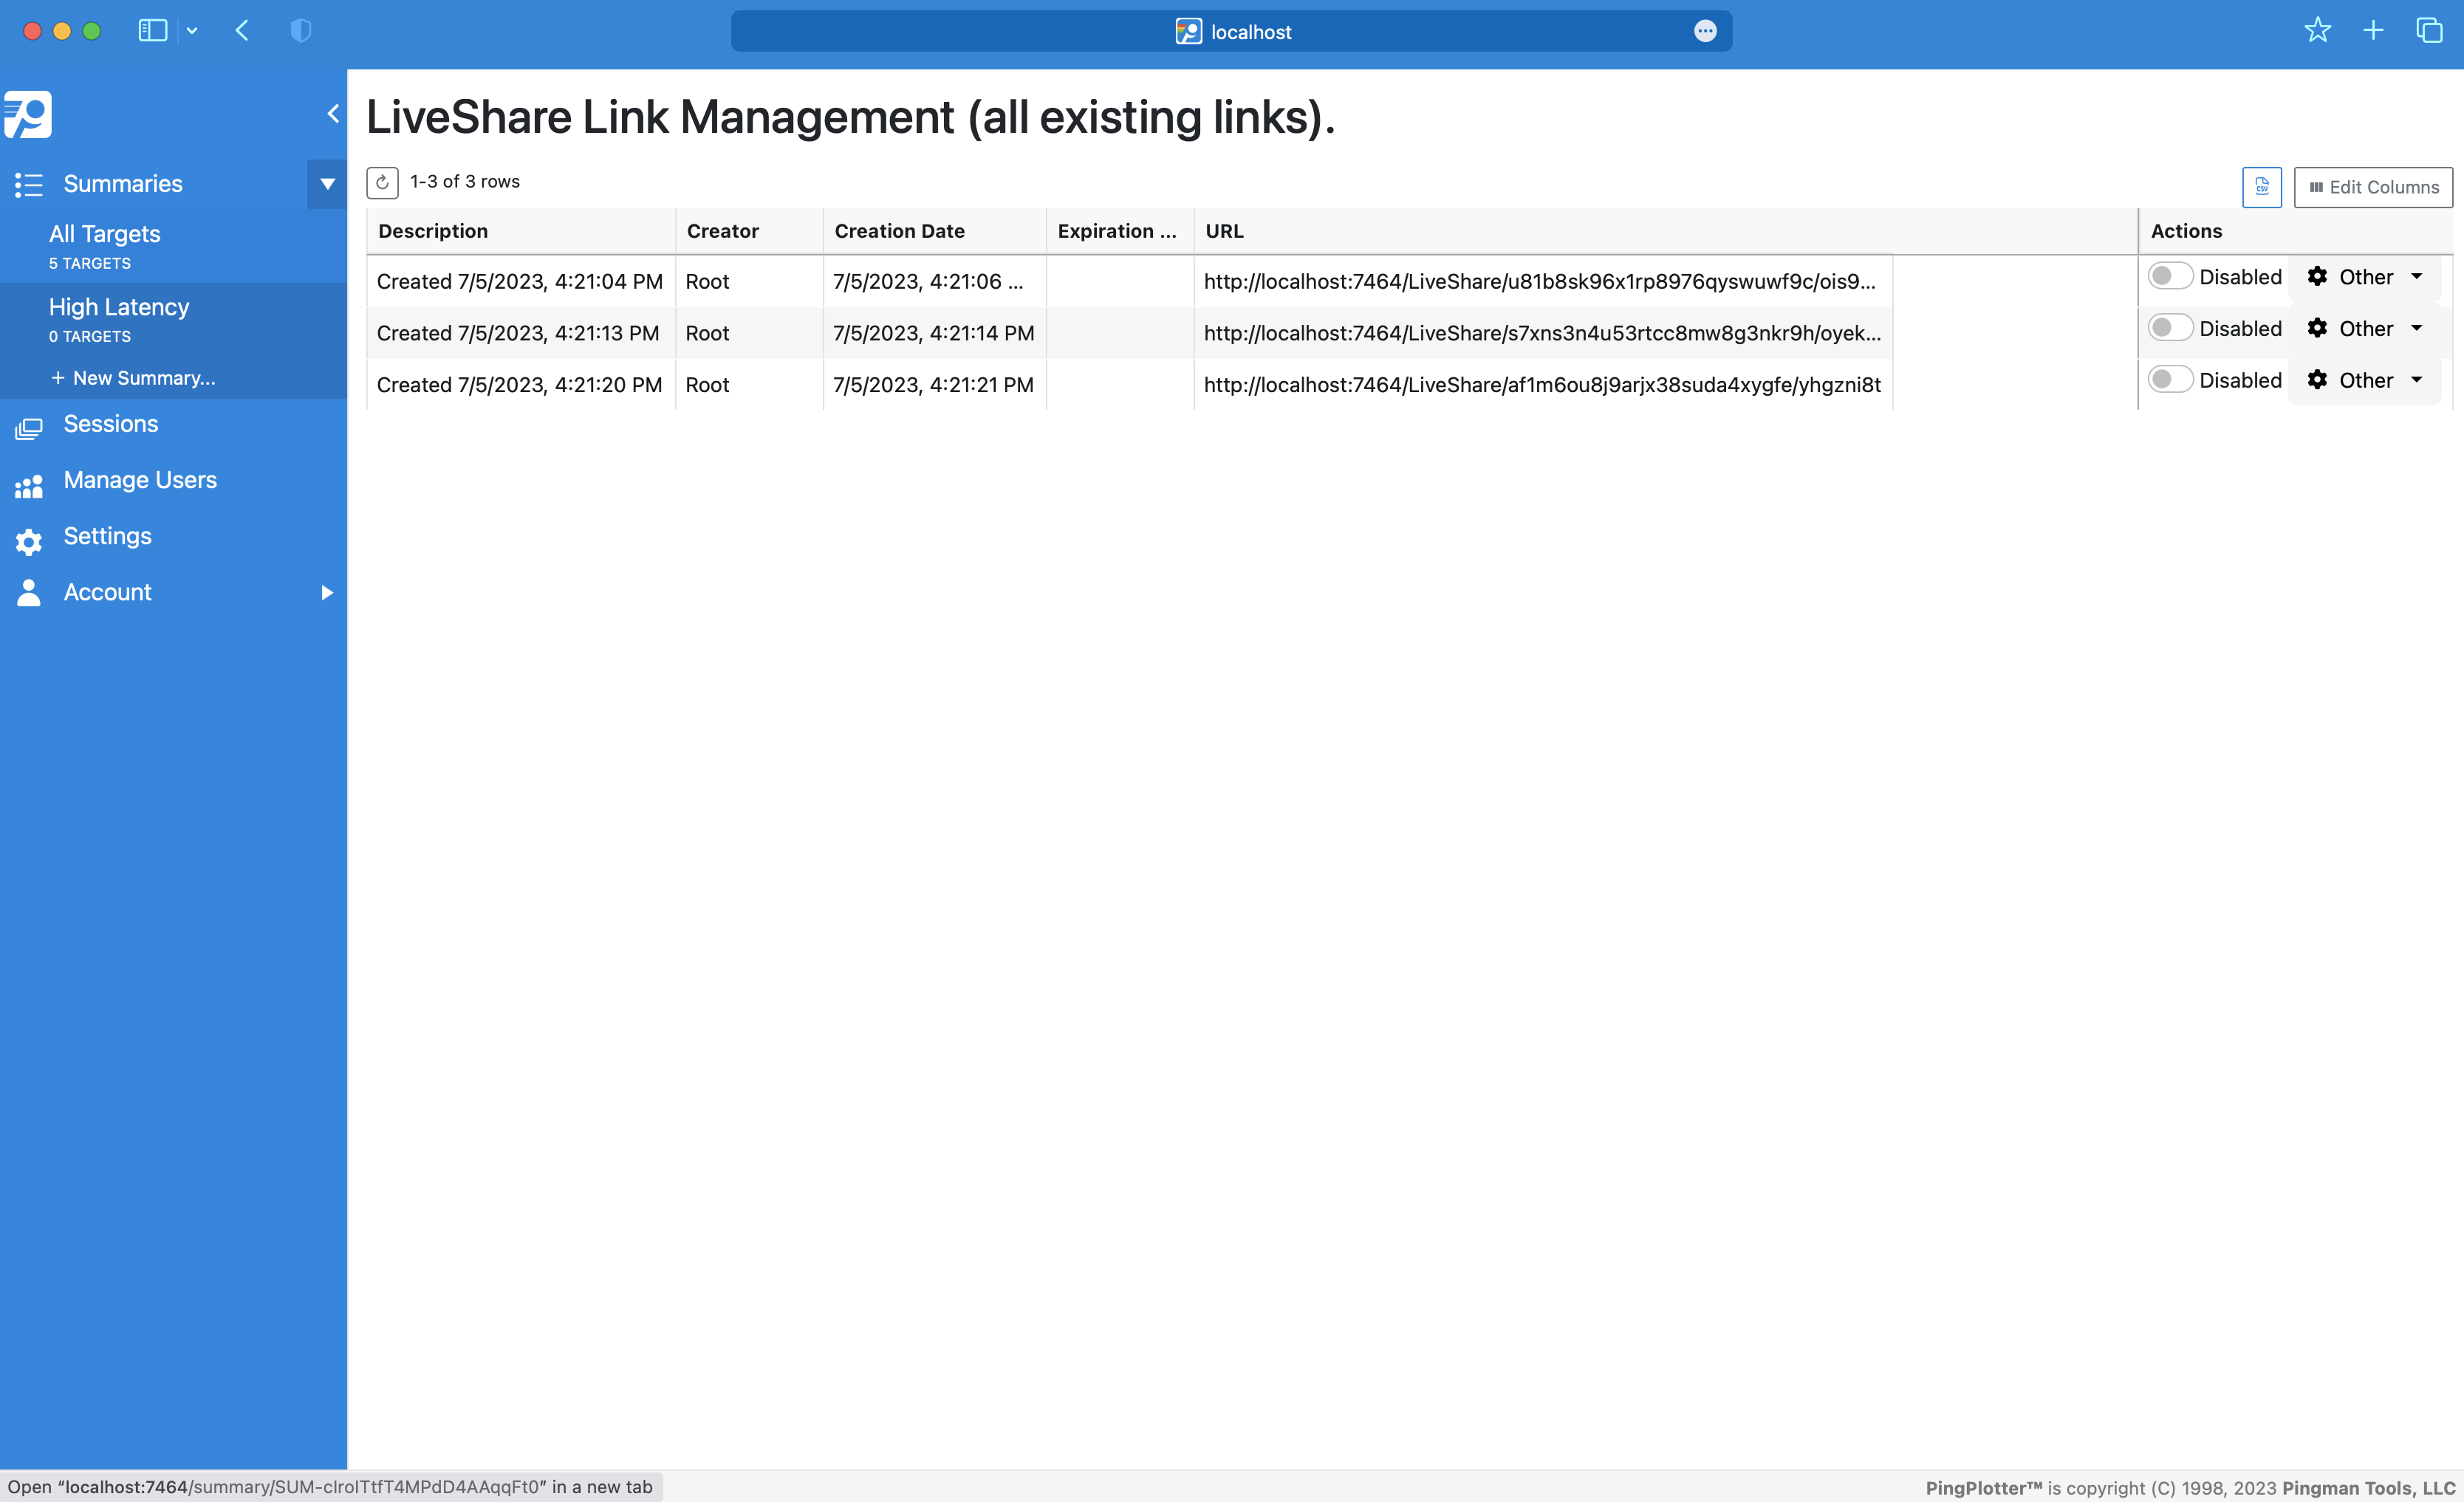Enable the first LiveShare link toggle
This screenshot has width=2464, height=1502.
click(x=2169, y=276)
